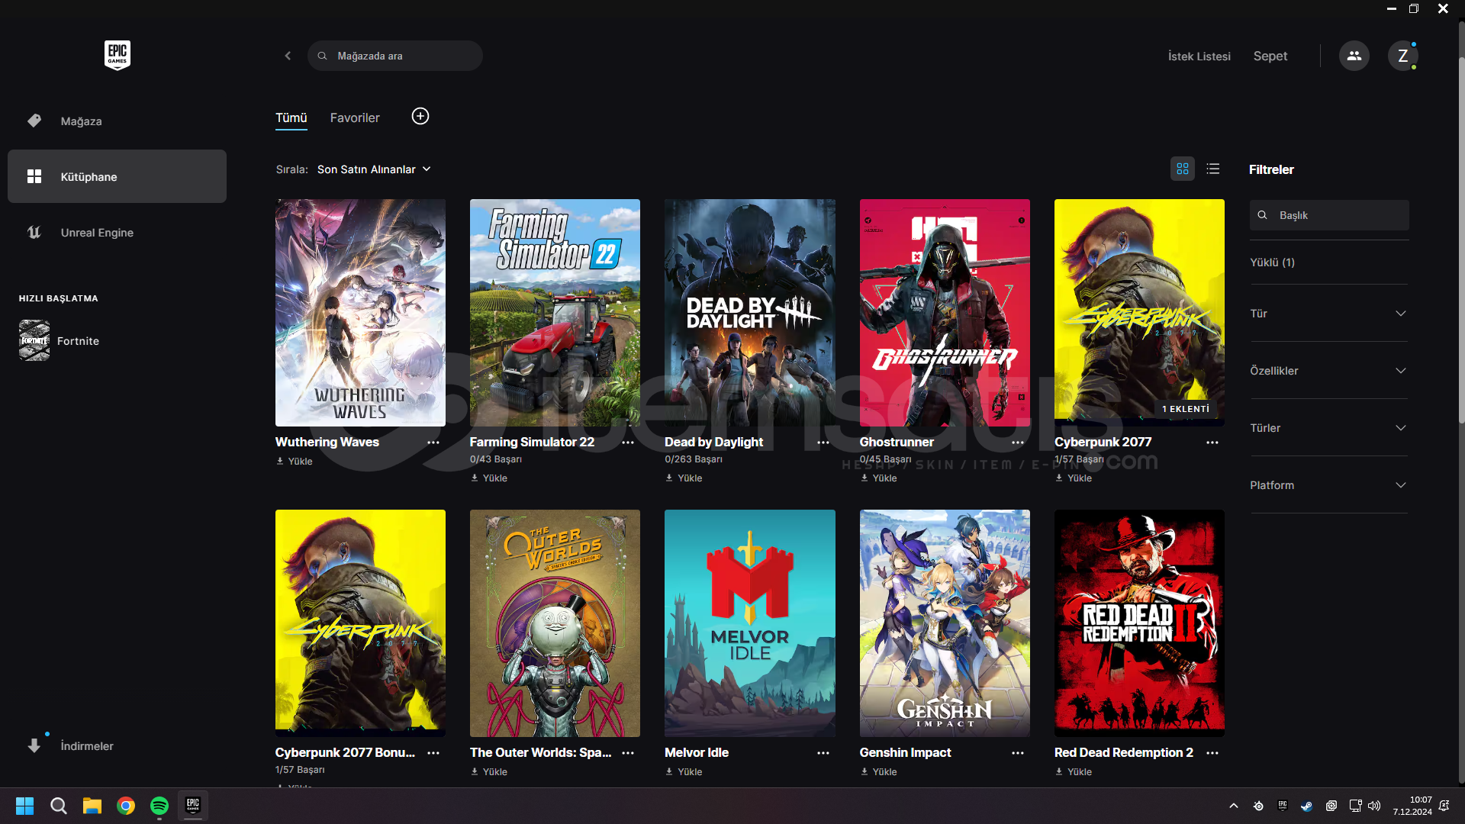Open Wuthering Waves cover art

360,313
